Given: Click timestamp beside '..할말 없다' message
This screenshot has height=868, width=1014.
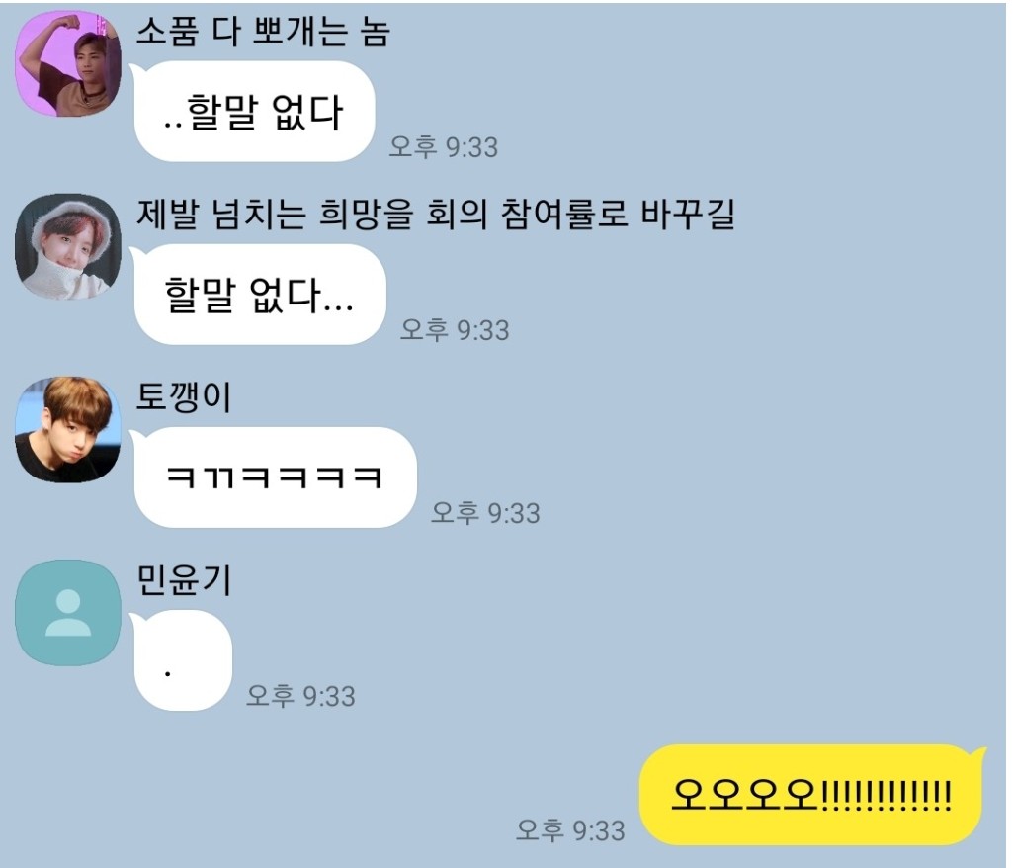Looking at the screenshot, I should click(444, 147).
